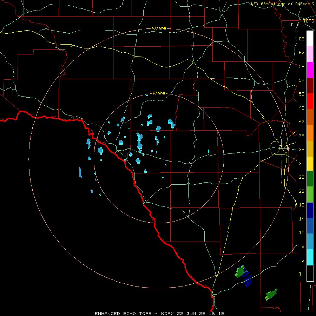
Task: Click the '[K FT]' units label
Action: click(297, 24)
